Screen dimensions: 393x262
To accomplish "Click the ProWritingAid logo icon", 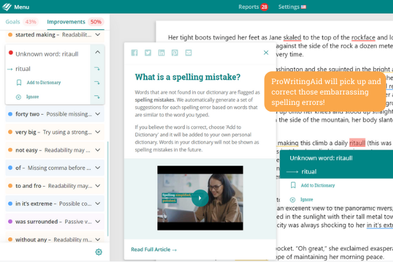I will click(x=7, y=7).
